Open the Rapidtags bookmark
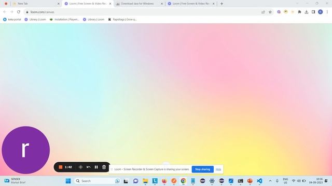 click(122, 20)
